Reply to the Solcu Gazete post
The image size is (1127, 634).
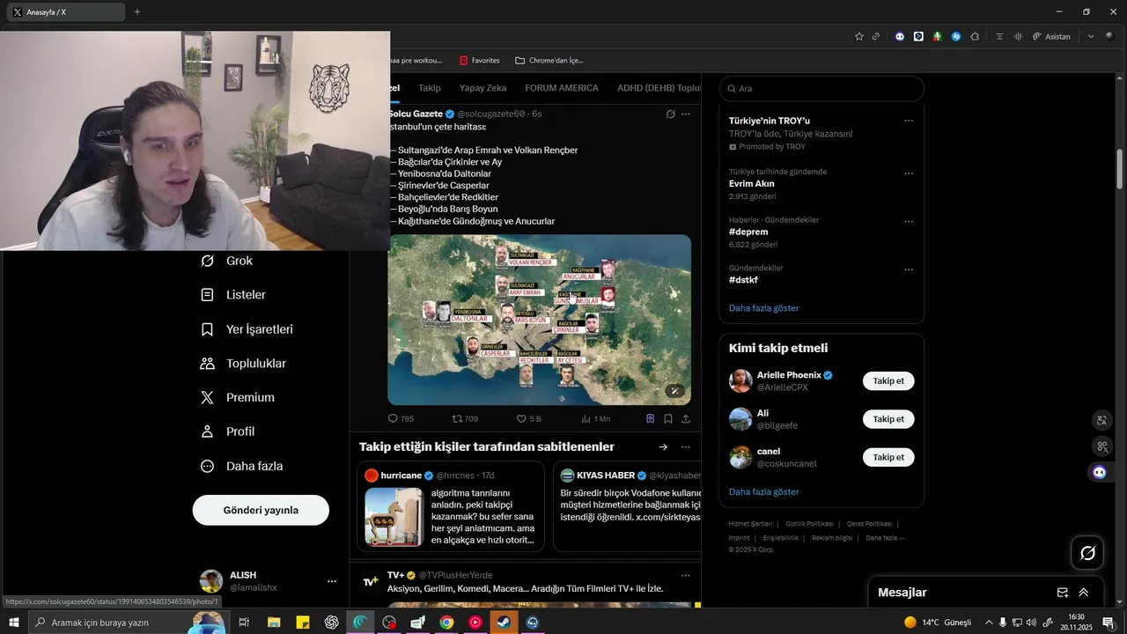[x=401, y=419]
